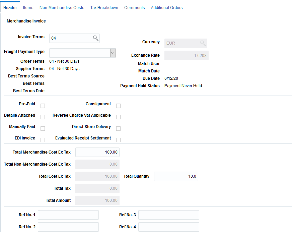
Task: Enable Direct Store Delivery
Action: coord(118,128)
